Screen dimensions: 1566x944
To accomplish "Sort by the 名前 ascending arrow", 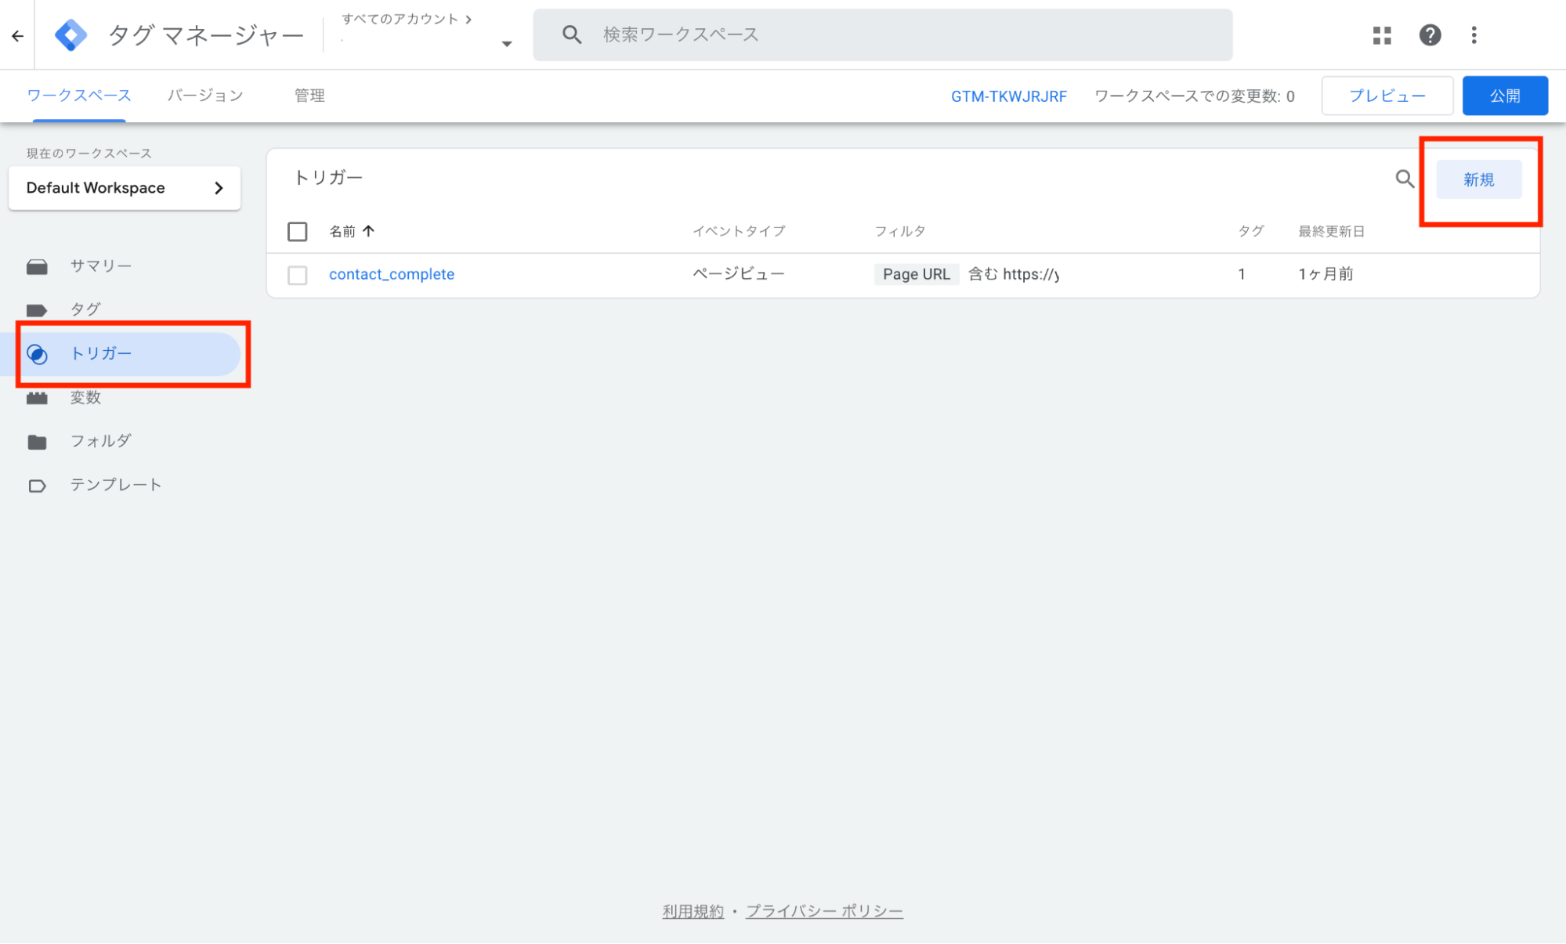I will (x=368, y=231).
